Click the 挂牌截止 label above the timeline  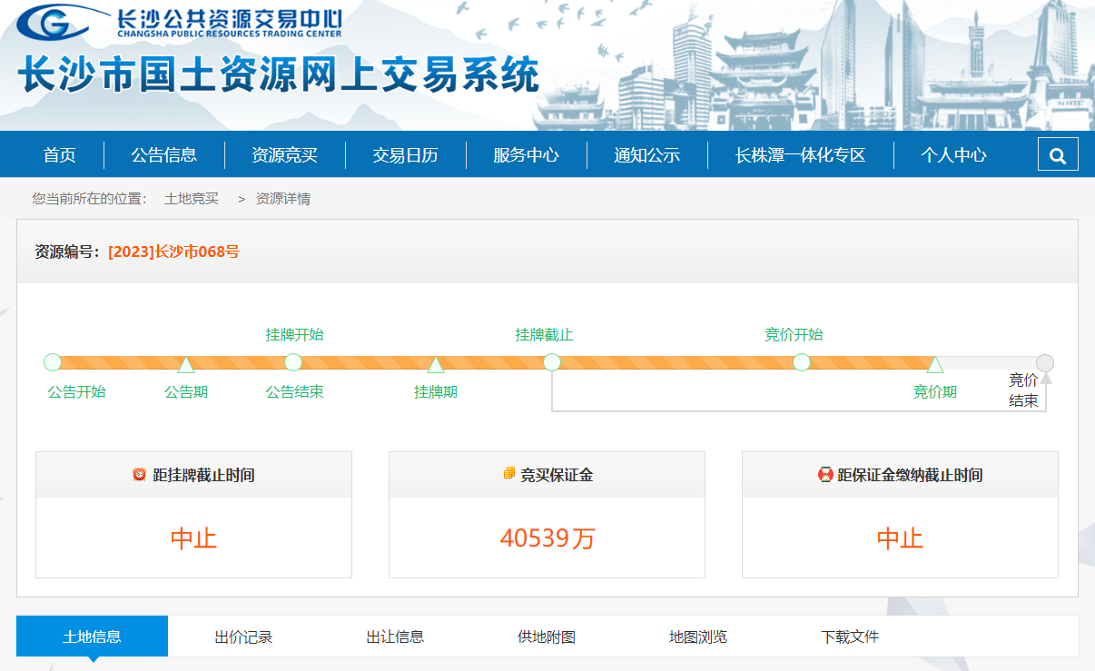[545, 334]
